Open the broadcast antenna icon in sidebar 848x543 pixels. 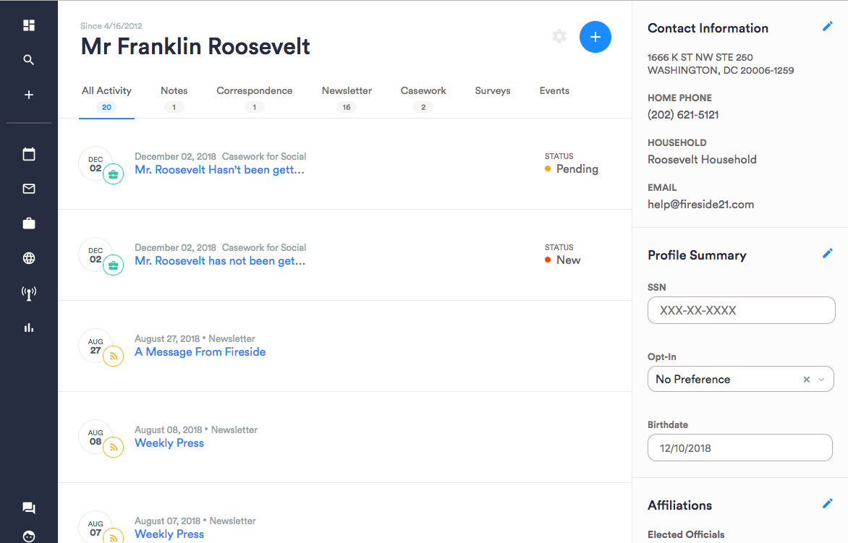[x=29, y=293]
